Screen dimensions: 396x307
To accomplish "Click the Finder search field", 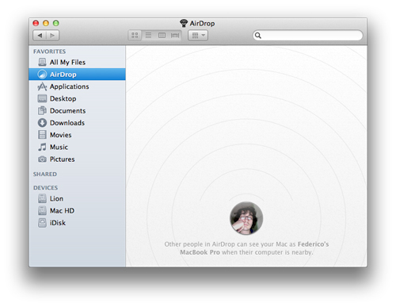I will tap(308, 36).
